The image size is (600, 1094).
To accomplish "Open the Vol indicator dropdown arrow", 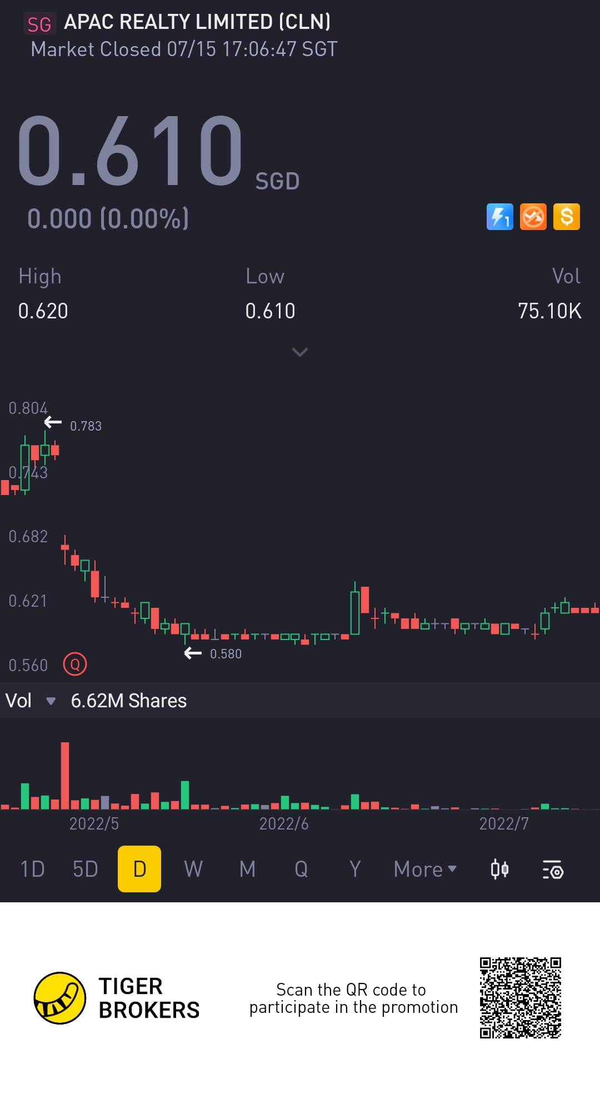I will pyautogui.click(x=51, y=701).
